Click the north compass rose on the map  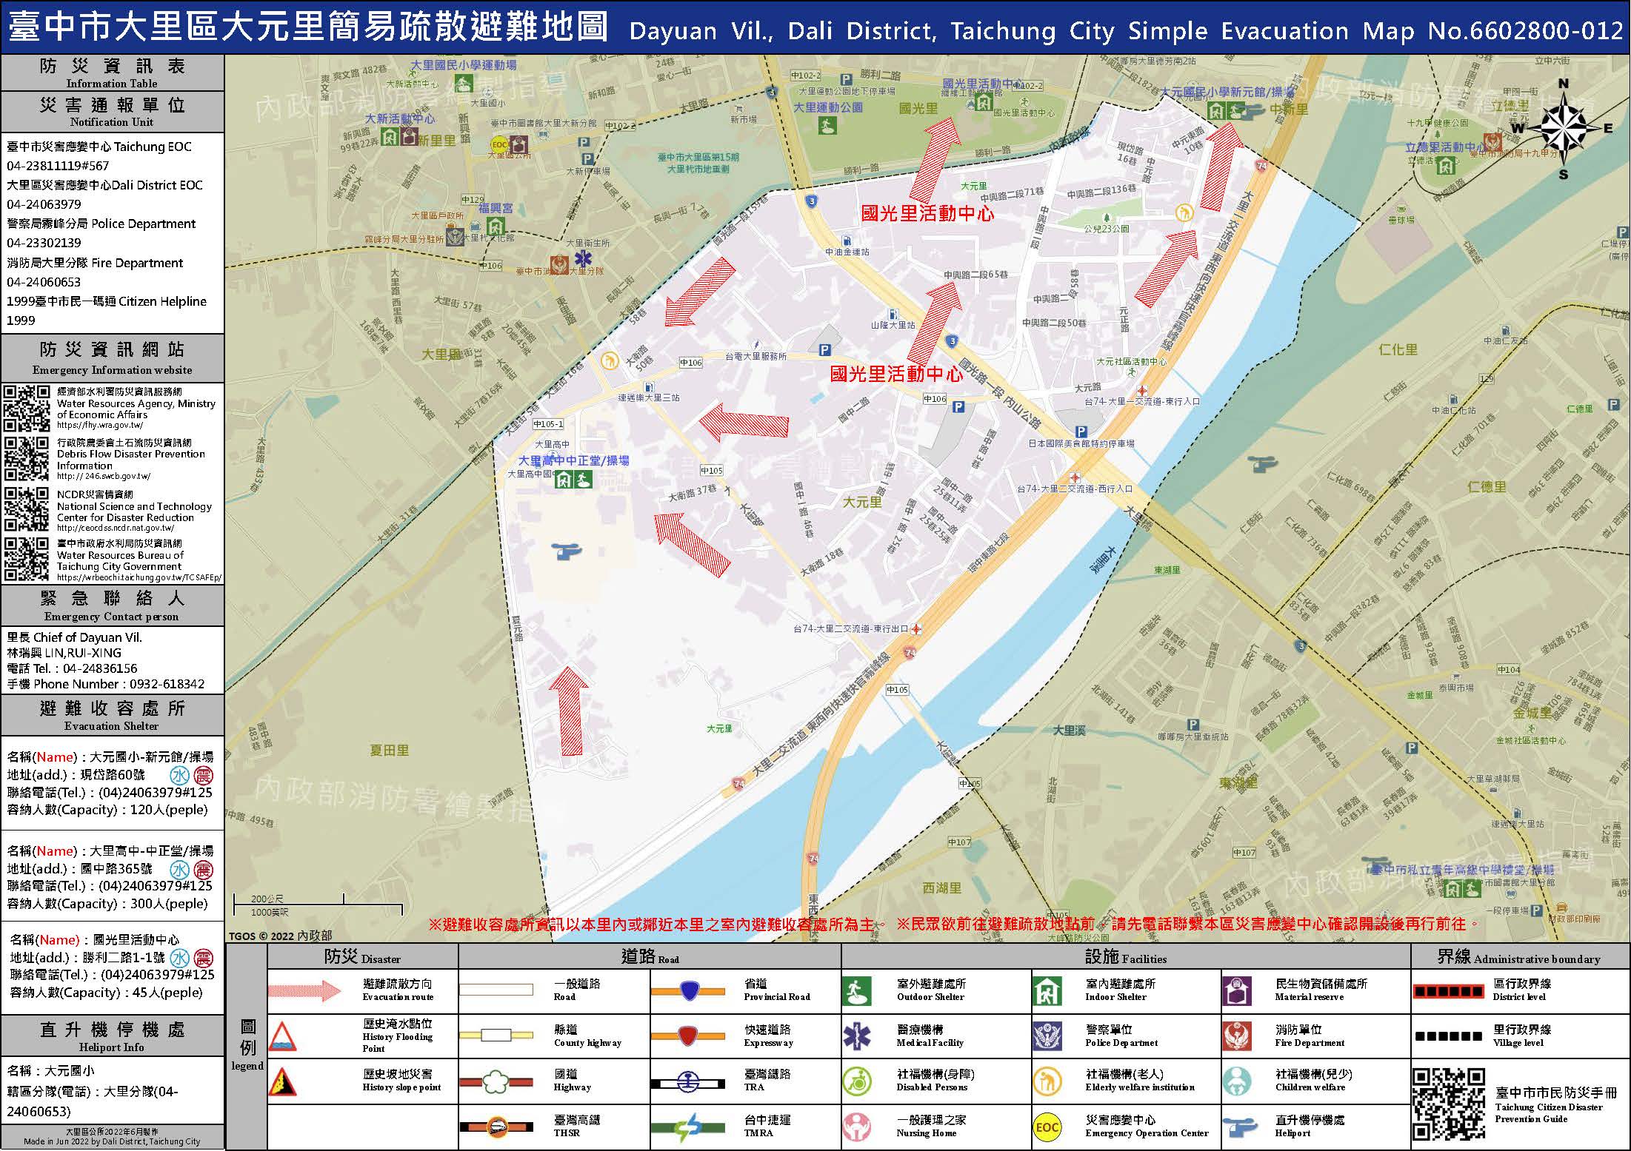(1564, 128)
